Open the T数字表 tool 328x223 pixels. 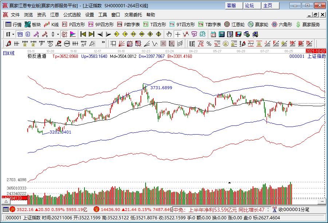click(x=210, y=24)
